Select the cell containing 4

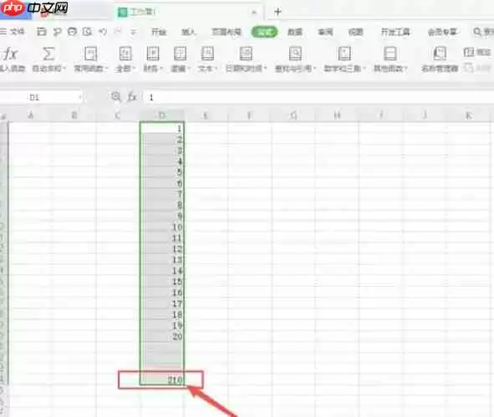[x=162, y=161]
